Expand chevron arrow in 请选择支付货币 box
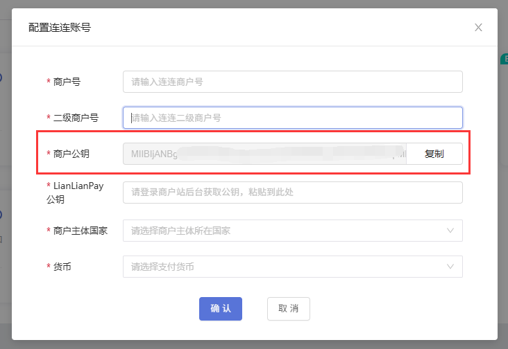Image resolution: width=508 pixels, height=349 pixels. tap(450, 267)
